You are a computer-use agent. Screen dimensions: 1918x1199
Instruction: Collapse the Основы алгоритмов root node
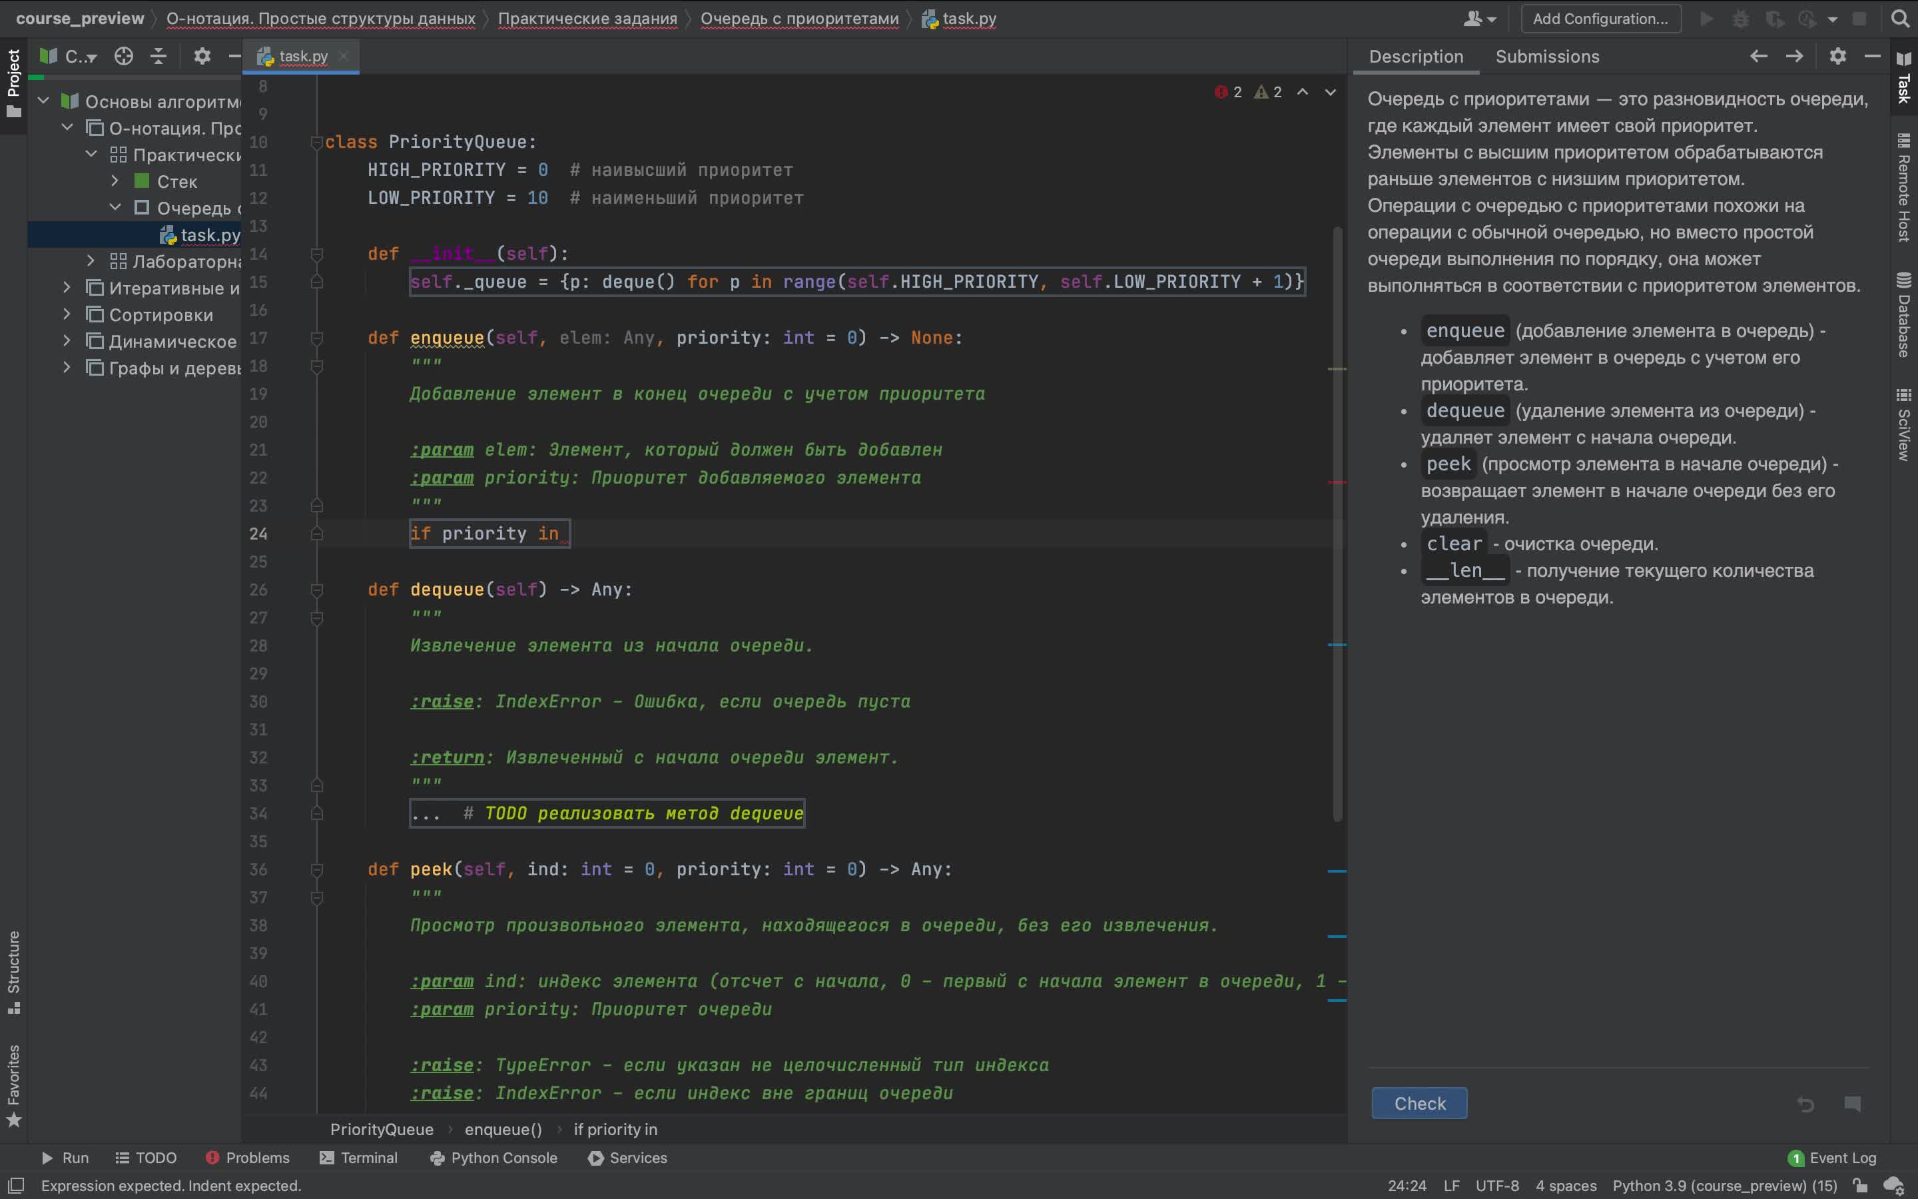click(43, 101)
